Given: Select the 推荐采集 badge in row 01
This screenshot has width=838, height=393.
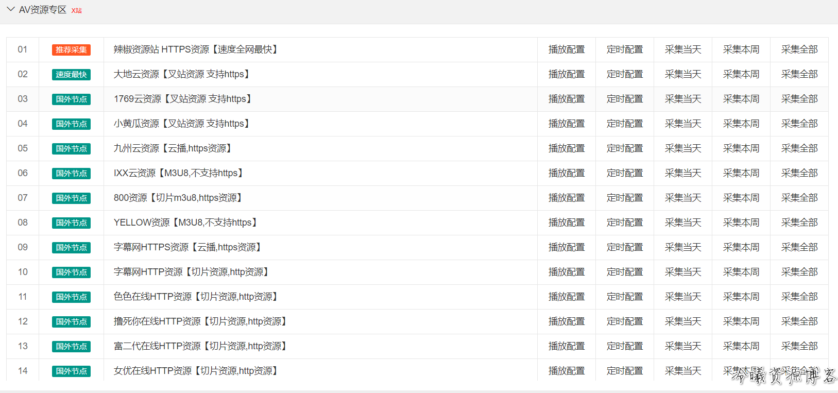Looking at the screenshot, I should coord(71,50).
